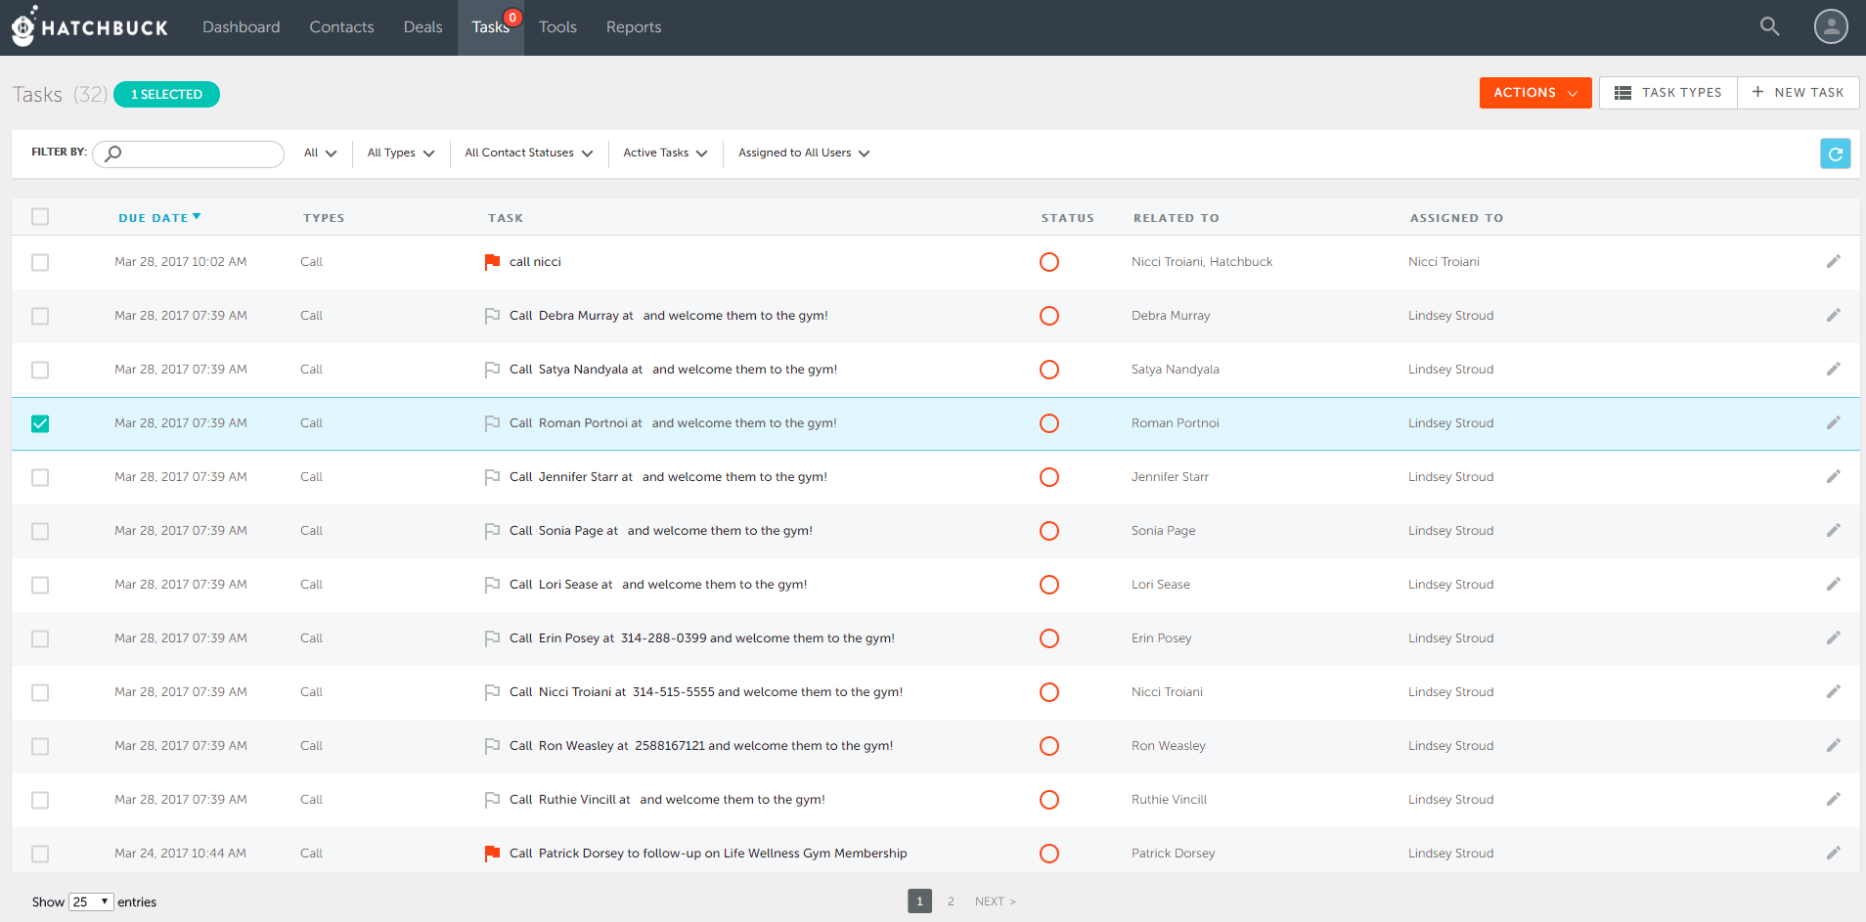
Task: Open the Actions dropdown button
Action: [1534, 93]
